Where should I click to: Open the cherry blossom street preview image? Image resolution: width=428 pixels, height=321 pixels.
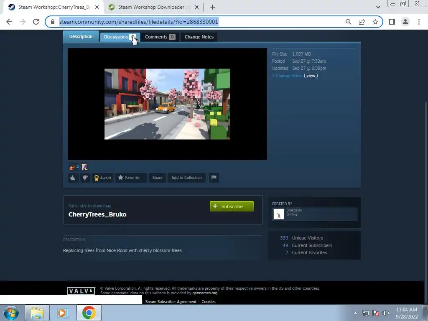pos(167,104)
